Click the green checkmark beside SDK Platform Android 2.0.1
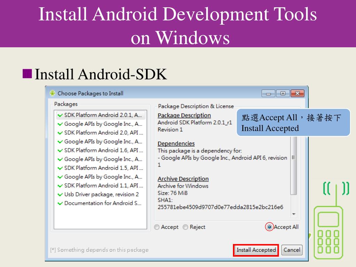The width and height of the screenshot is (356, 267). [60, 115]
